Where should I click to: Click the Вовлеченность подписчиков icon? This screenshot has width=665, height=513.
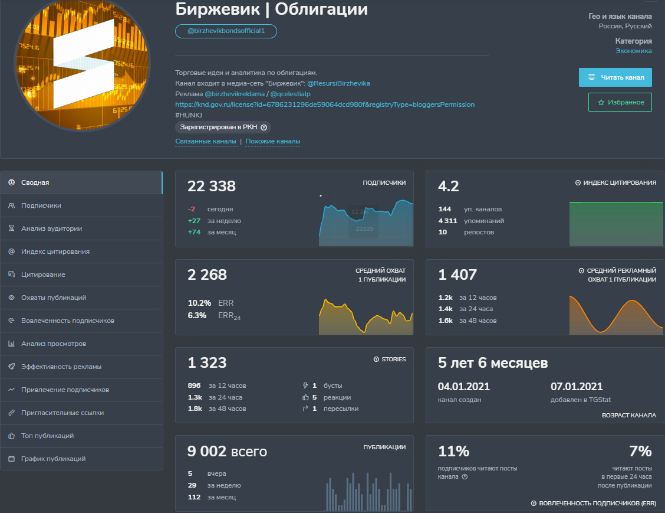point(11,321)
